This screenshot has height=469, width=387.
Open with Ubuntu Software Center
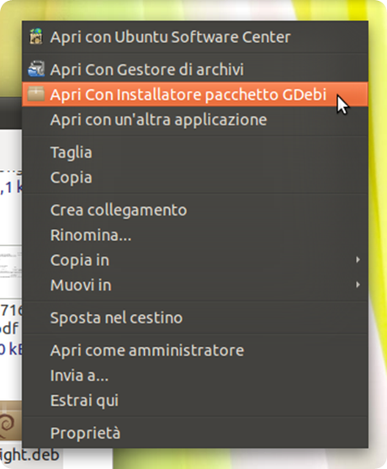pos(195,37)
